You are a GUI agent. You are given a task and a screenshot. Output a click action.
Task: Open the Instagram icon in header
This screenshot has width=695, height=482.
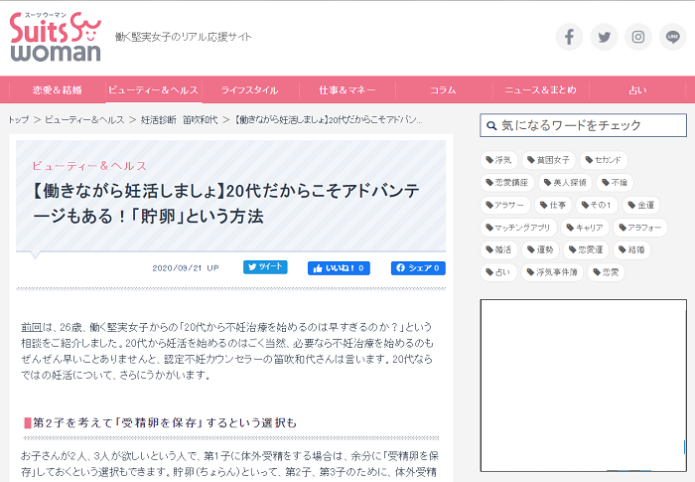638,37
